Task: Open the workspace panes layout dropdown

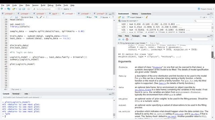Action: coord(60,9)
